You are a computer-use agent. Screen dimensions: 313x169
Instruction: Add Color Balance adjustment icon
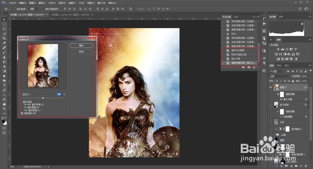point(280,54)
